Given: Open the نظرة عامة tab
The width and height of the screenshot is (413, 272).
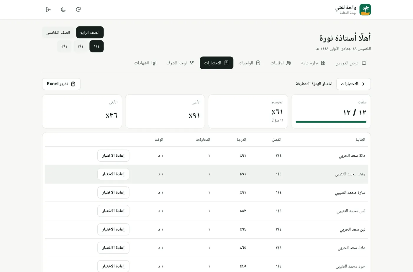Looking at the screenshot, I should click(313, 63).
